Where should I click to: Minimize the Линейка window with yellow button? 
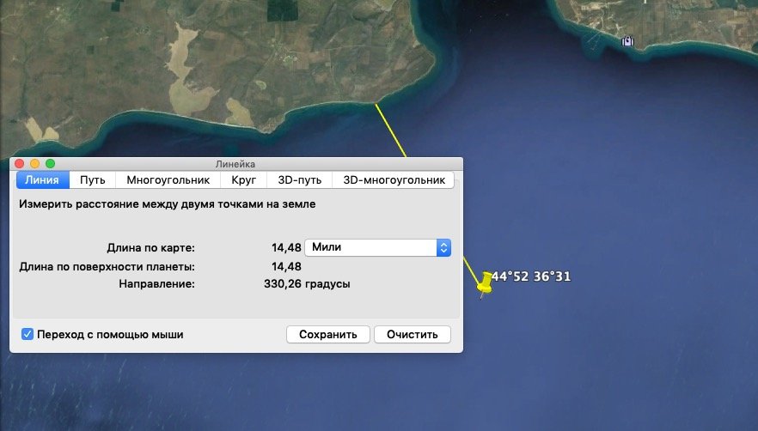tap(34, 163)
